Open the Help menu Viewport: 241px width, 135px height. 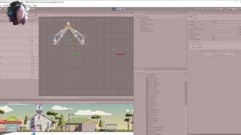35,6
